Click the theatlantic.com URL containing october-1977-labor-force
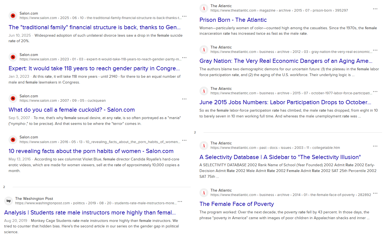Image resolution: width=389 pixels, height=239 pixels. (291, 93)
